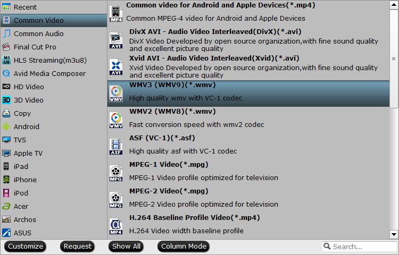
Task: Click the WMV2 format icon
Action: pyautogui.click(x=116, y=120)
